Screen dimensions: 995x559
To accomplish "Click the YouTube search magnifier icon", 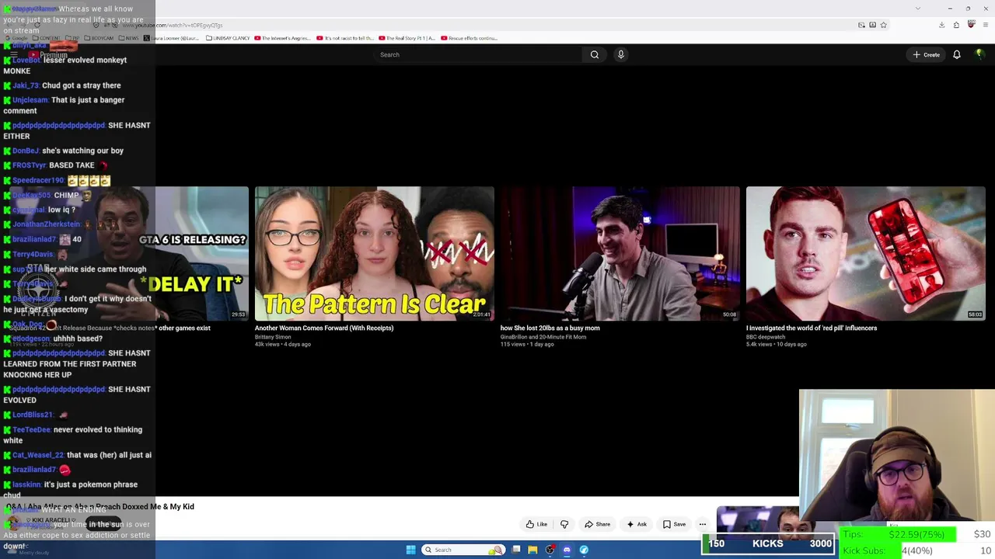I will (595, 54).
